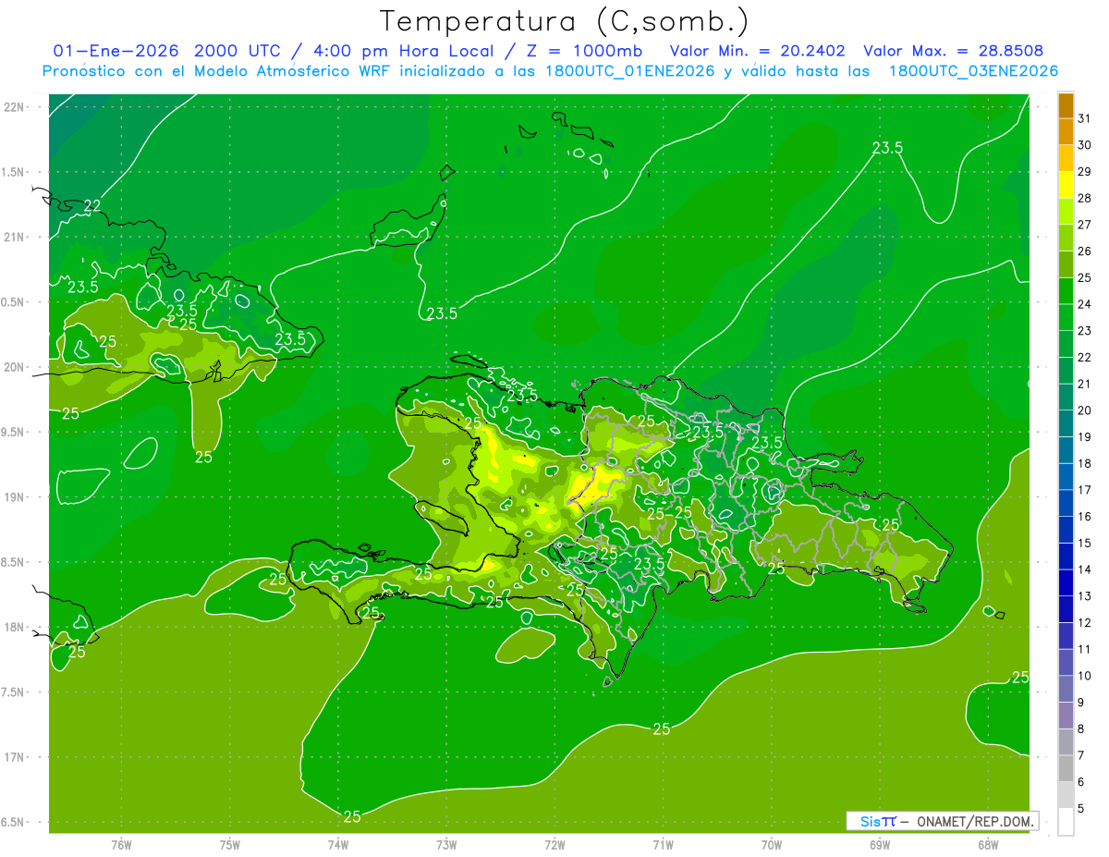Click the "Temperatura (C,somb.)" chart title
Viewport: 1109px width, 857px height.
[564, 21]
